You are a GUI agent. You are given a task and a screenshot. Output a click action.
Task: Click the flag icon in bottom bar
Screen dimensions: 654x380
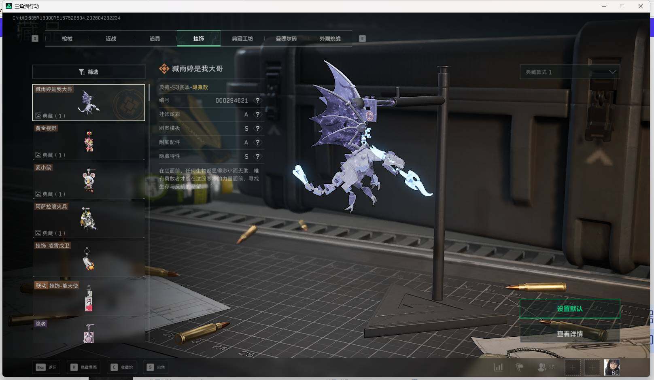[x=519, y=367]
